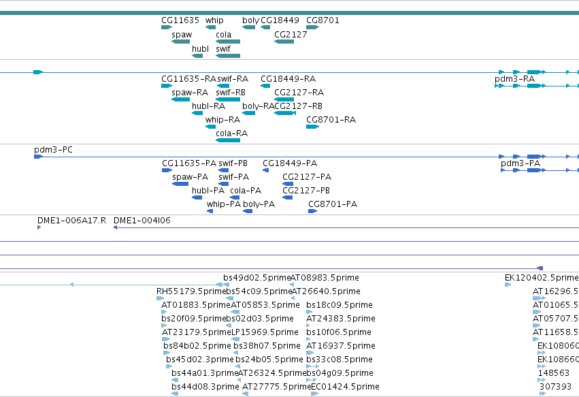This screenshot has width=579, height=397.
Task: Click the swif gene label
Action: point(223,49)
